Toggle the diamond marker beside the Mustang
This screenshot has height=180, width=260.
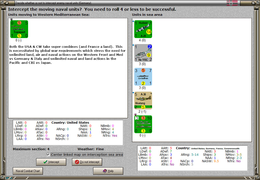[x=133, y=93]
